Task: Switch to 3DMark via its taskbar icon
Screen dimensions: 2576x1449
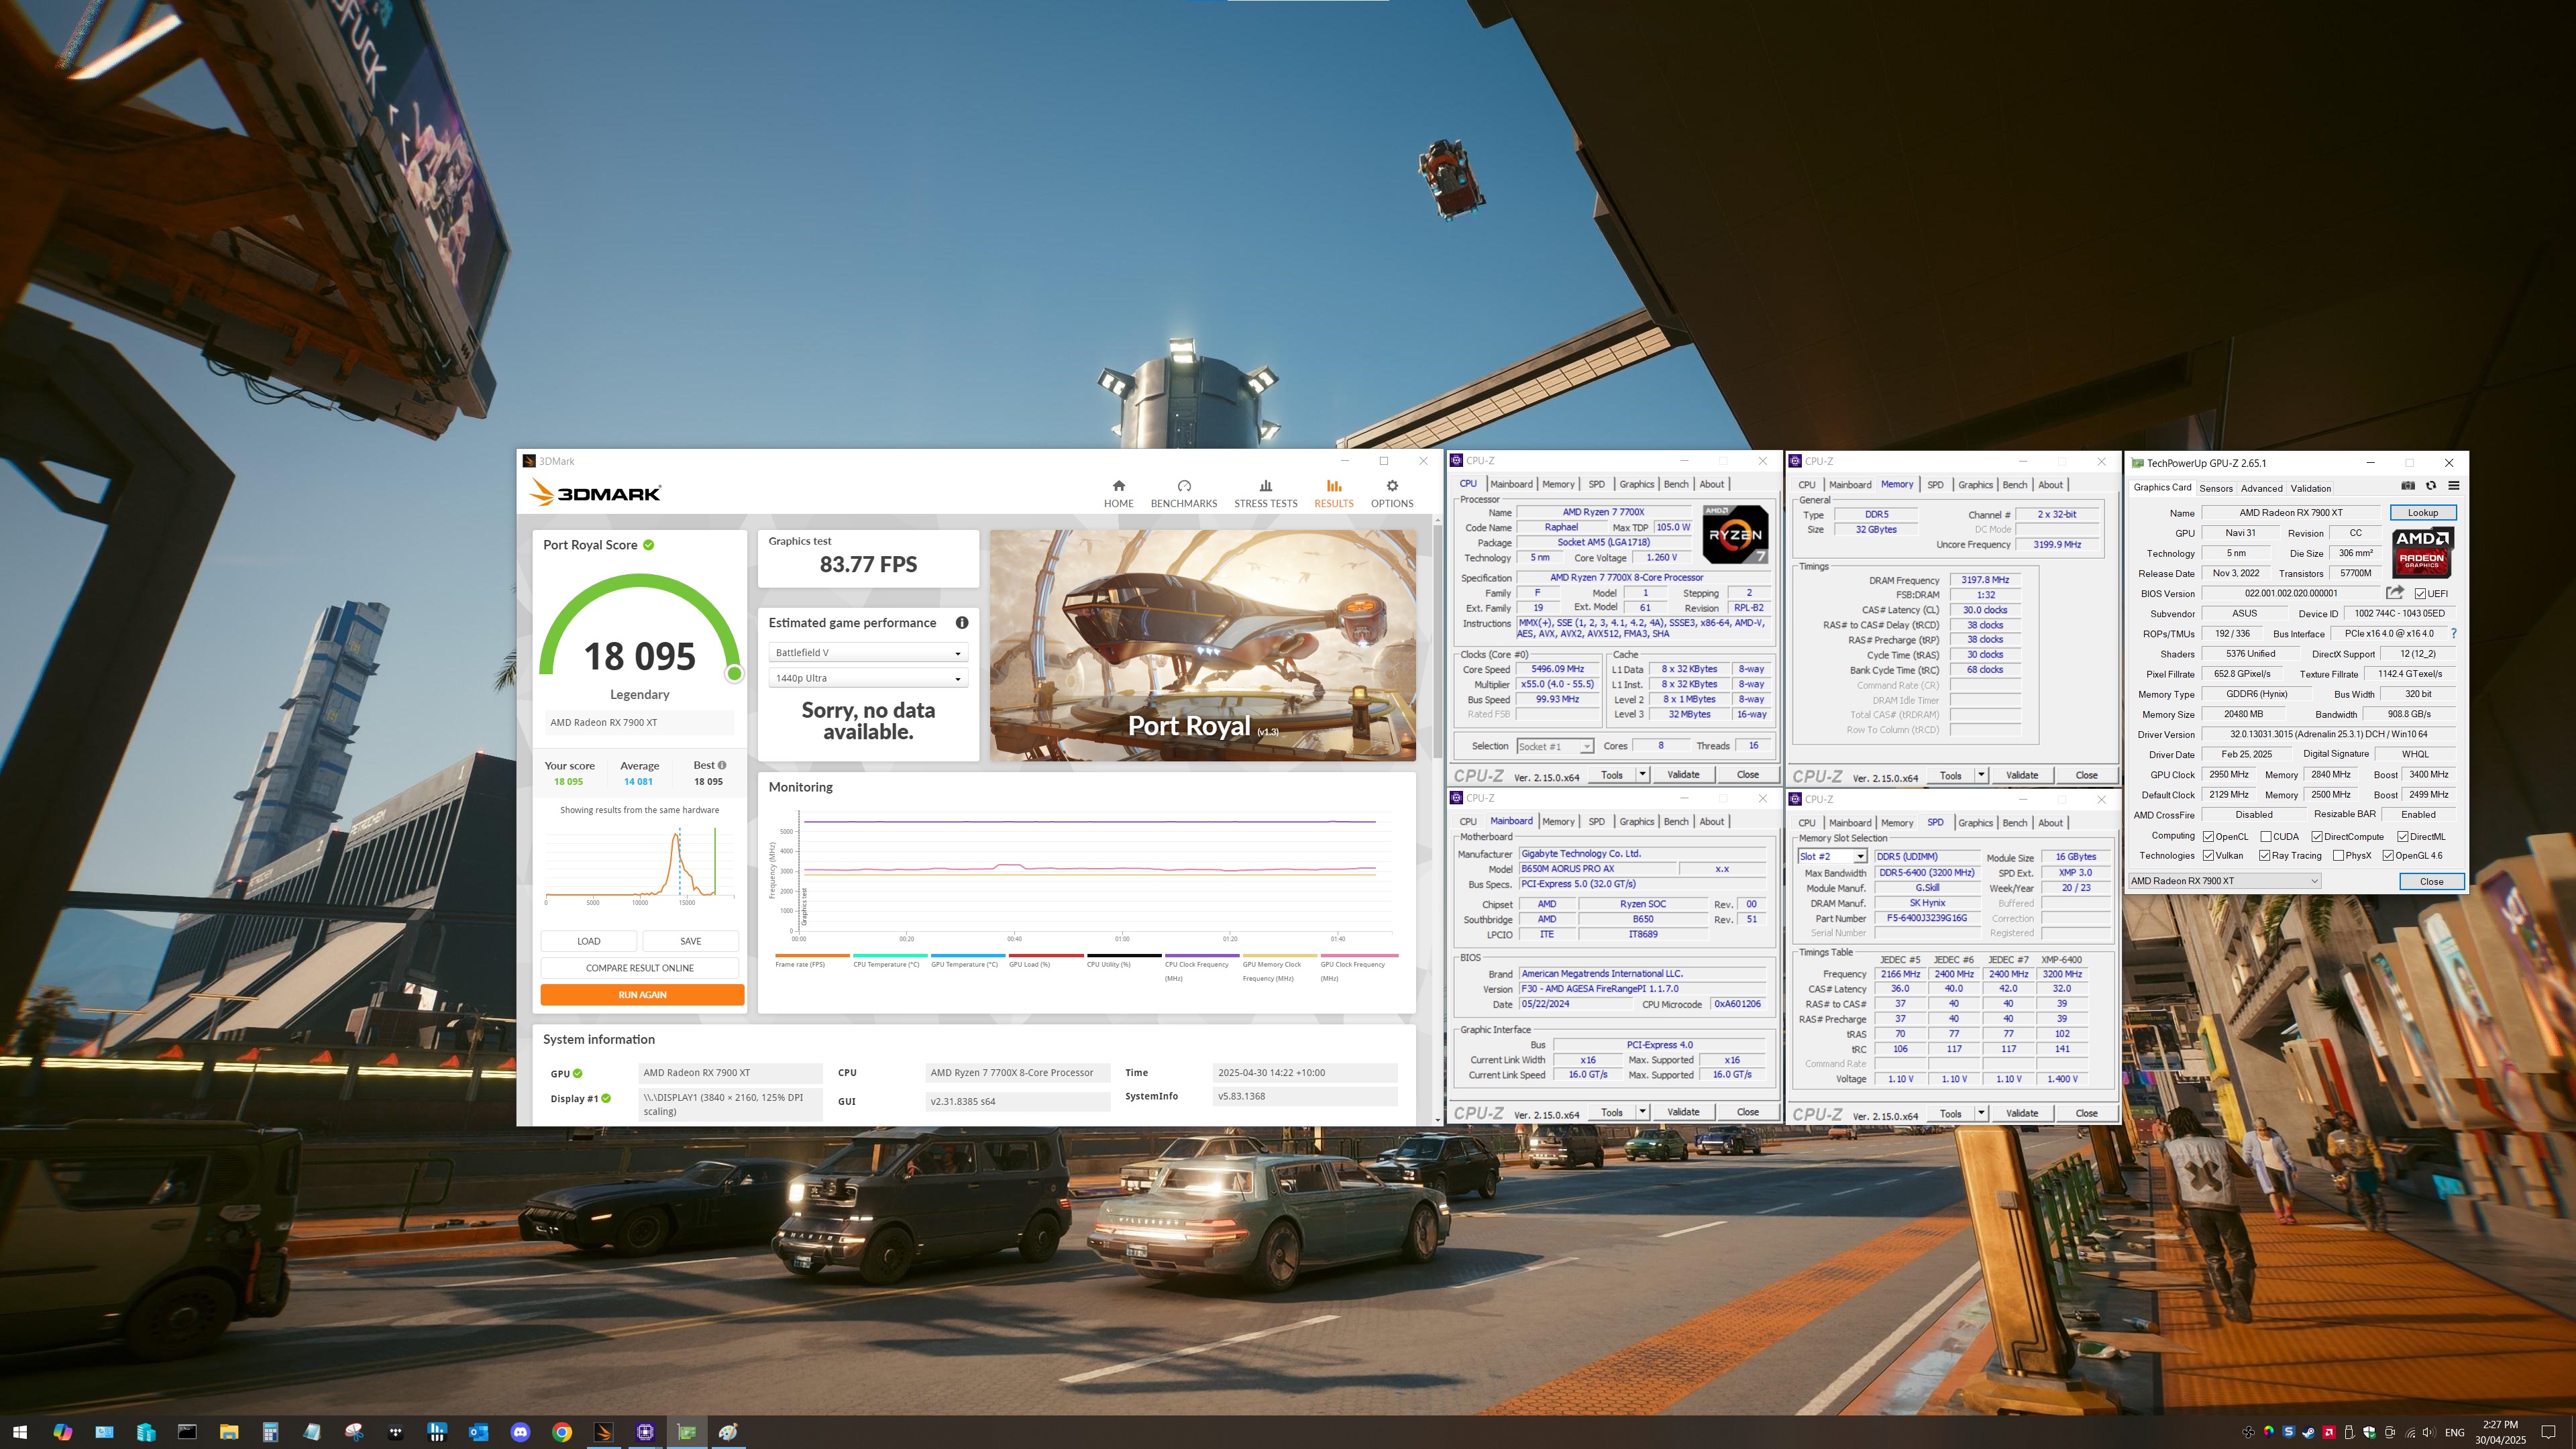Action: [603, 1432]
